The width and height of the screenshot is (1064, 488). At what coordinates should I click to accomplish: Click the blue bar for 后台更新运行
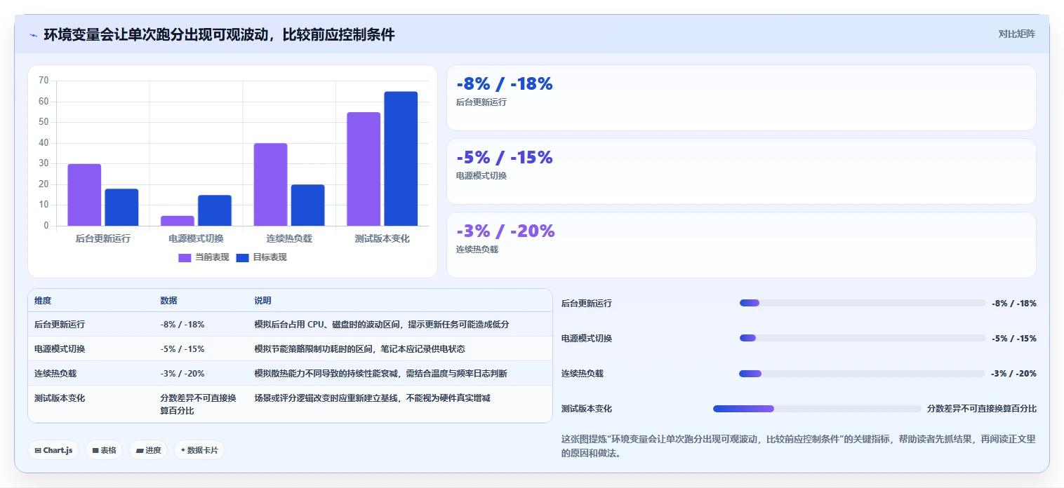tap(121, 208)
